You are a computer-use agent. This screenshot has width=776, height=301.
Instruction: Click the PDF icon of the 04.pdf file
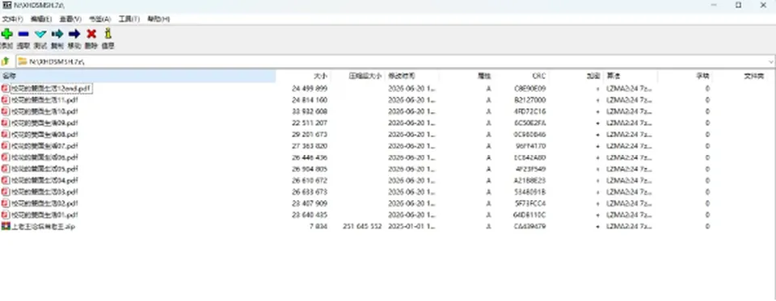pos(6,181)
